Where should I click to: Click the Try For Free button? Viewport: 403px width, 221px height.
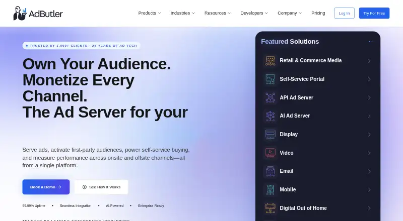coord(374,13)
